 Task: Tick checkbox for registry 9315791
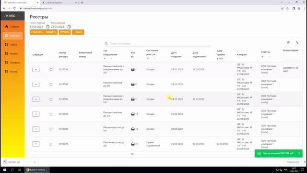51,69
